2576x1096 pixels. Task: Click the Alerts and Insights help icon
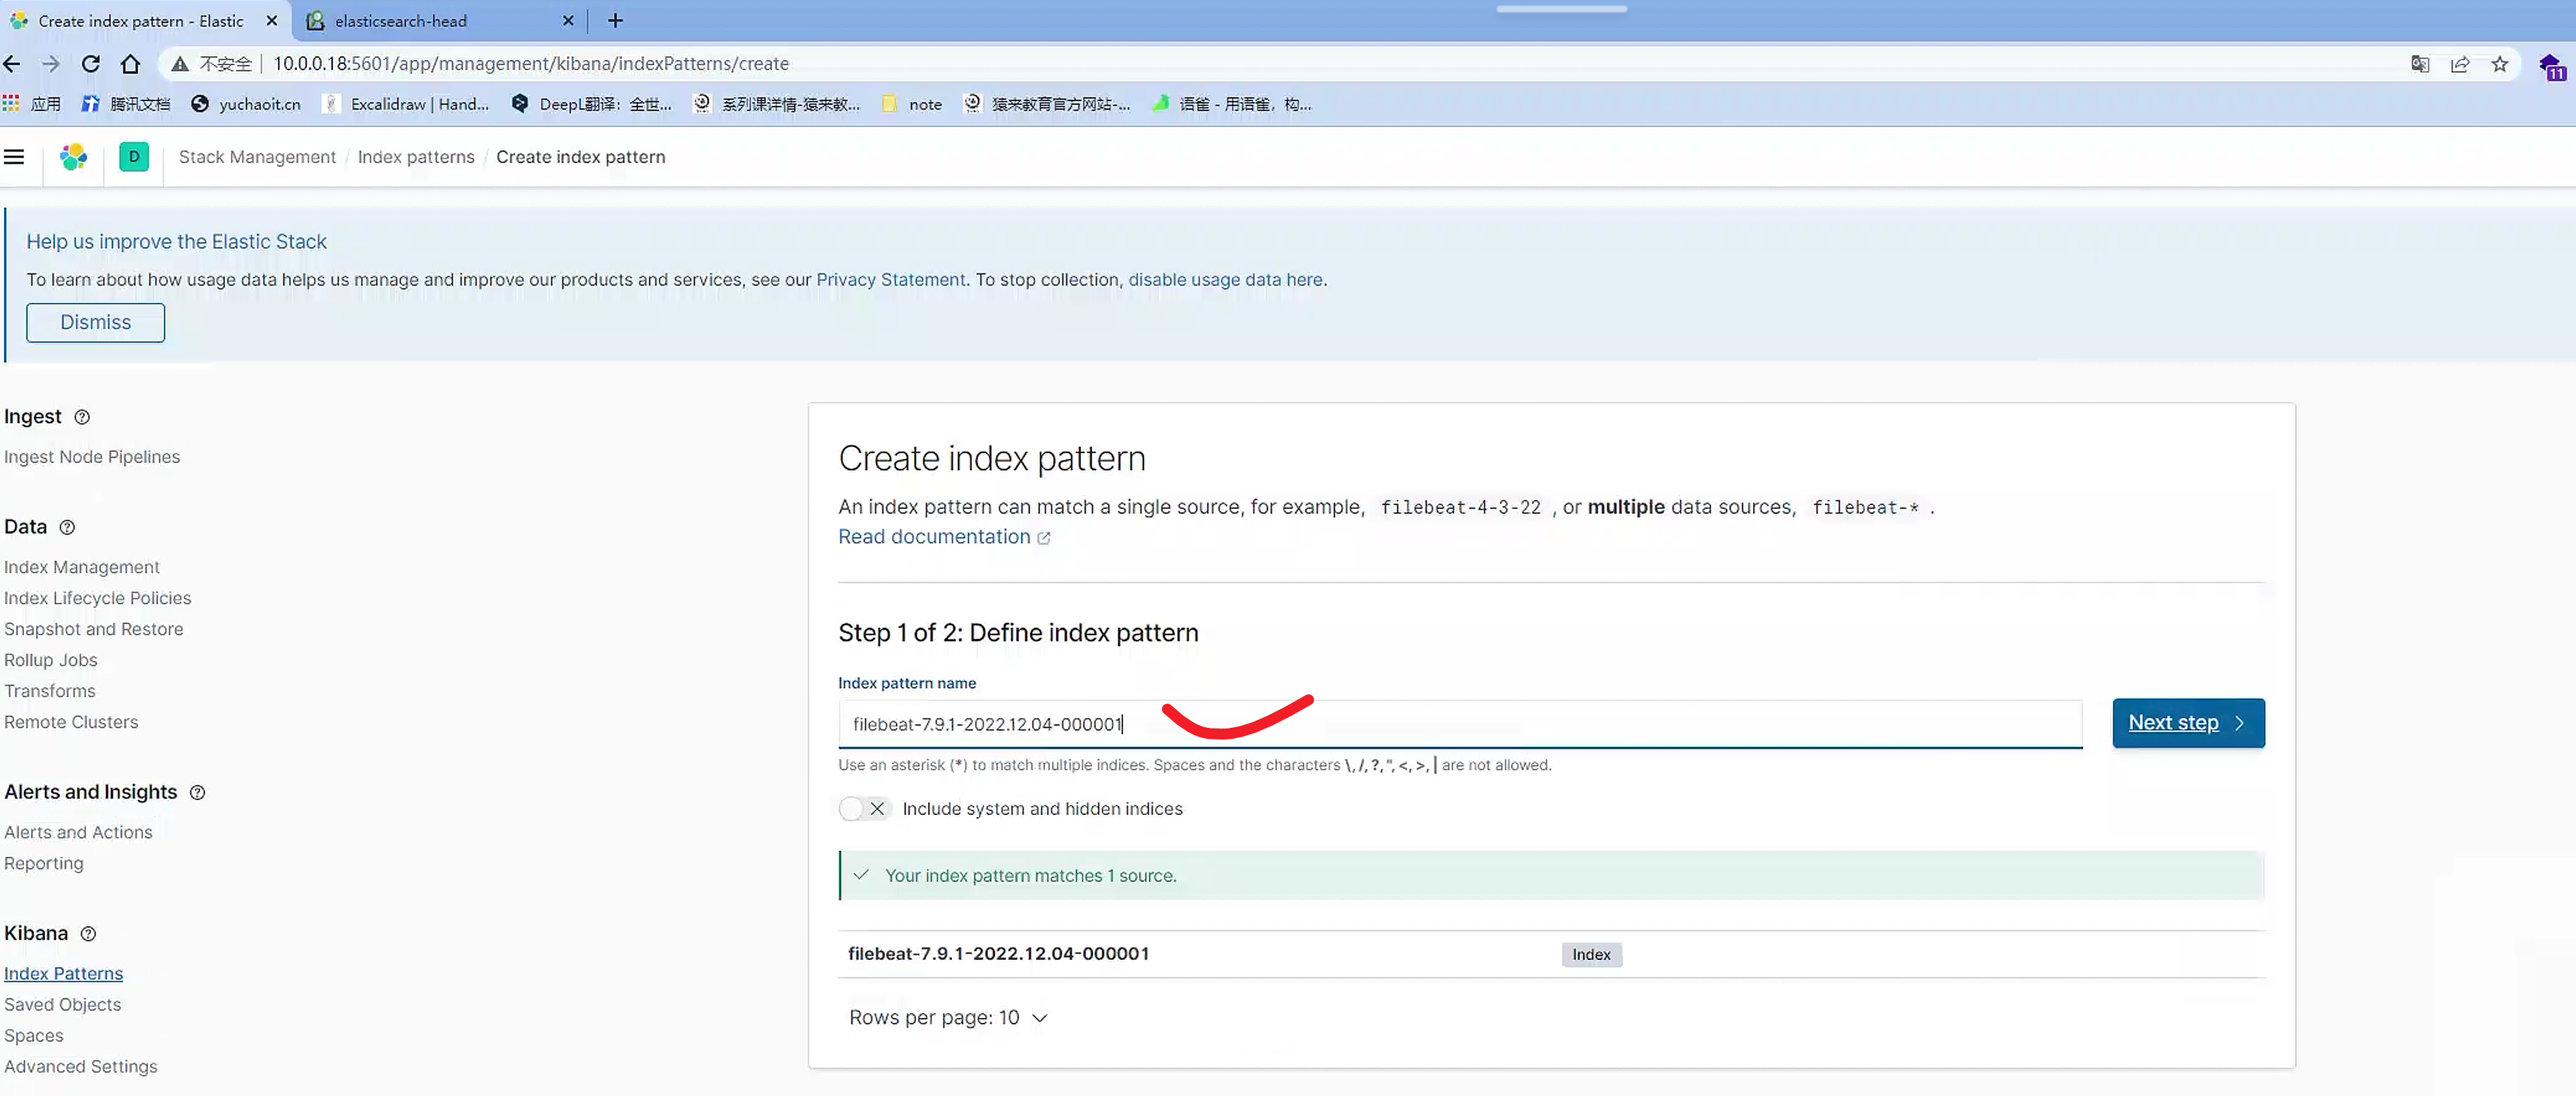point(197,792)
